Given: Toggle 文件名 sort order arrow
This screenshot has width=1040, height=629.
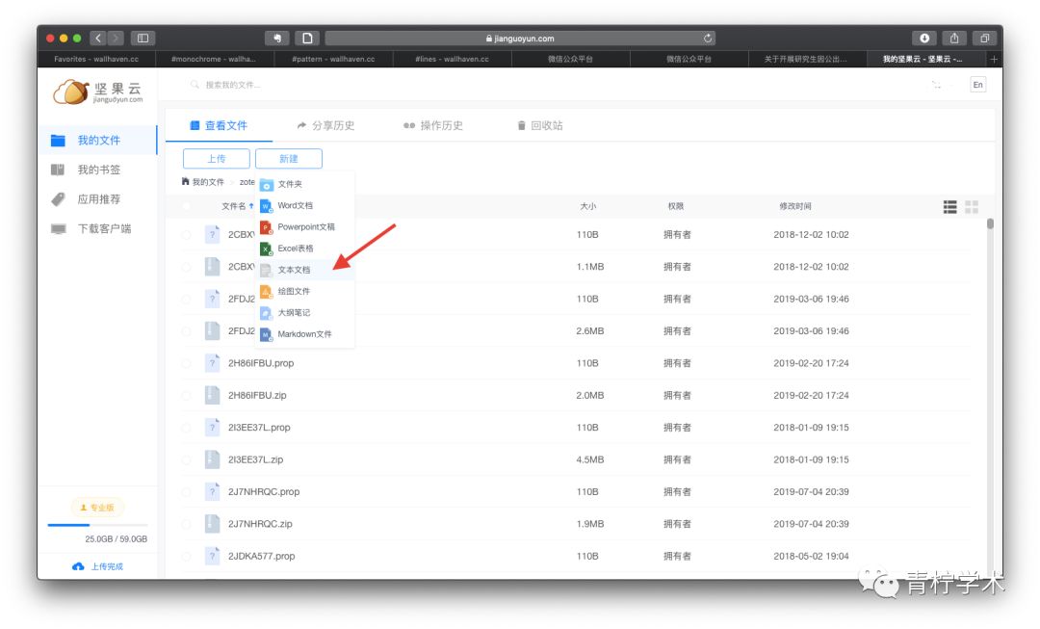Looking at the screenshot, I should point(255,204).
